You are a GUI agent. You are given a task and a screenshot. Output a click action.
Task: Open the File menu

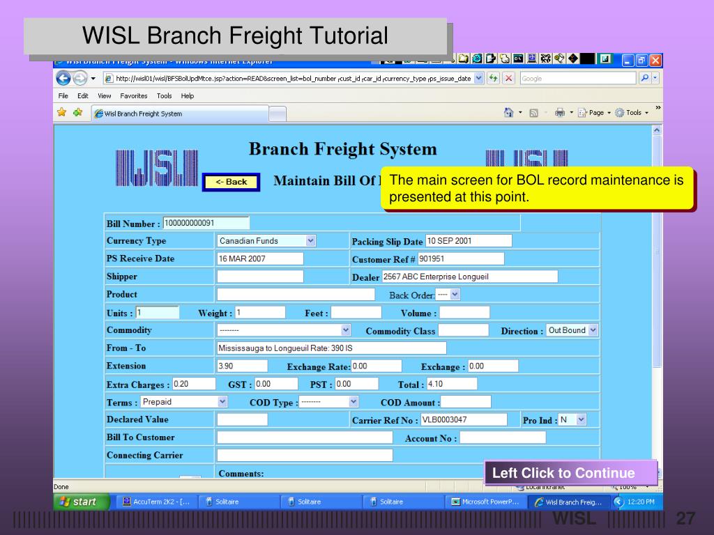point(63,96)
